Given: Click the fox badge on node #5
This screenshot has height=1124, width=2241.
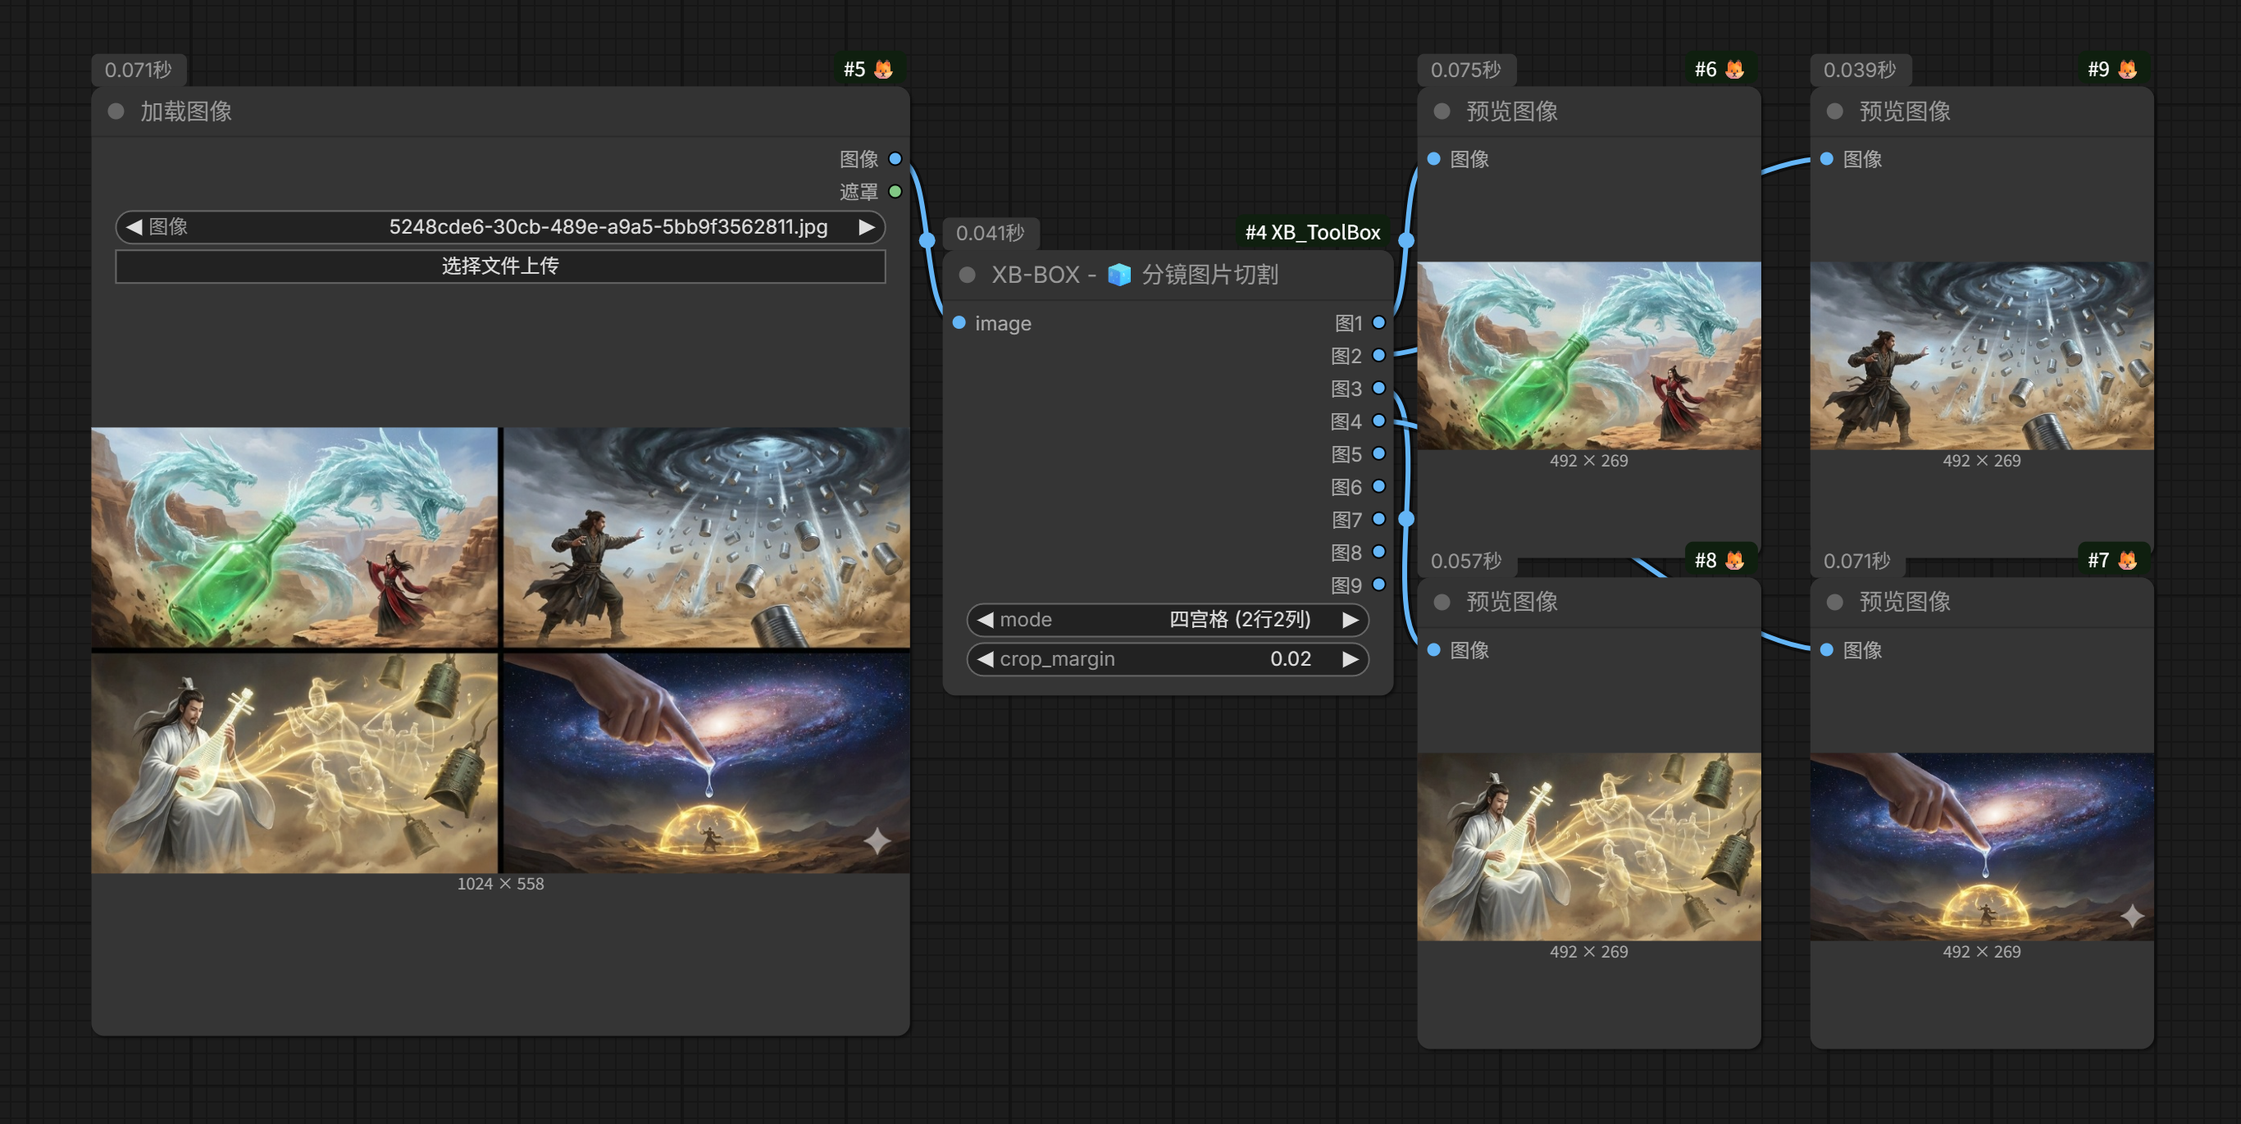Looking at the screenshot, I should (883, 70).
